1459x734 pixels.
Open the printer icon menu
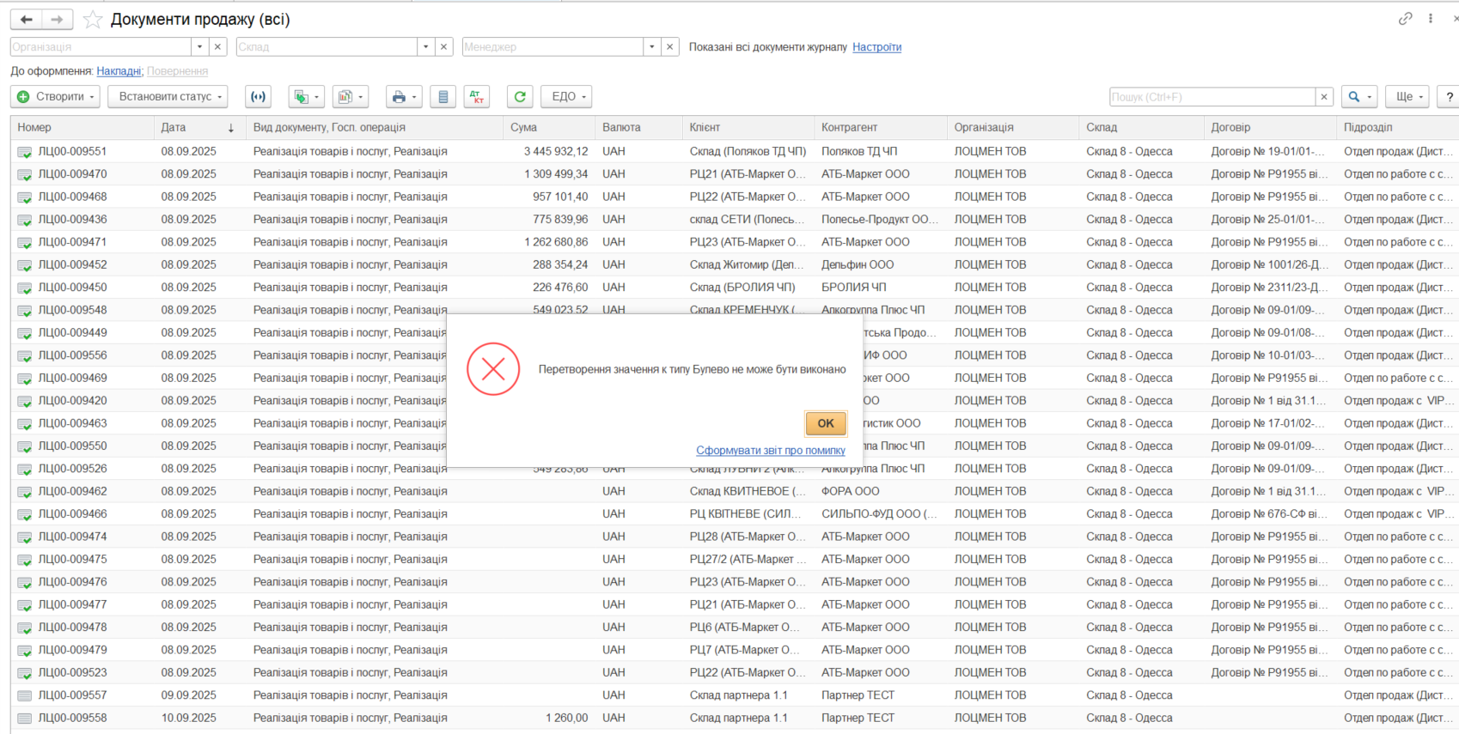coord(403,97)
